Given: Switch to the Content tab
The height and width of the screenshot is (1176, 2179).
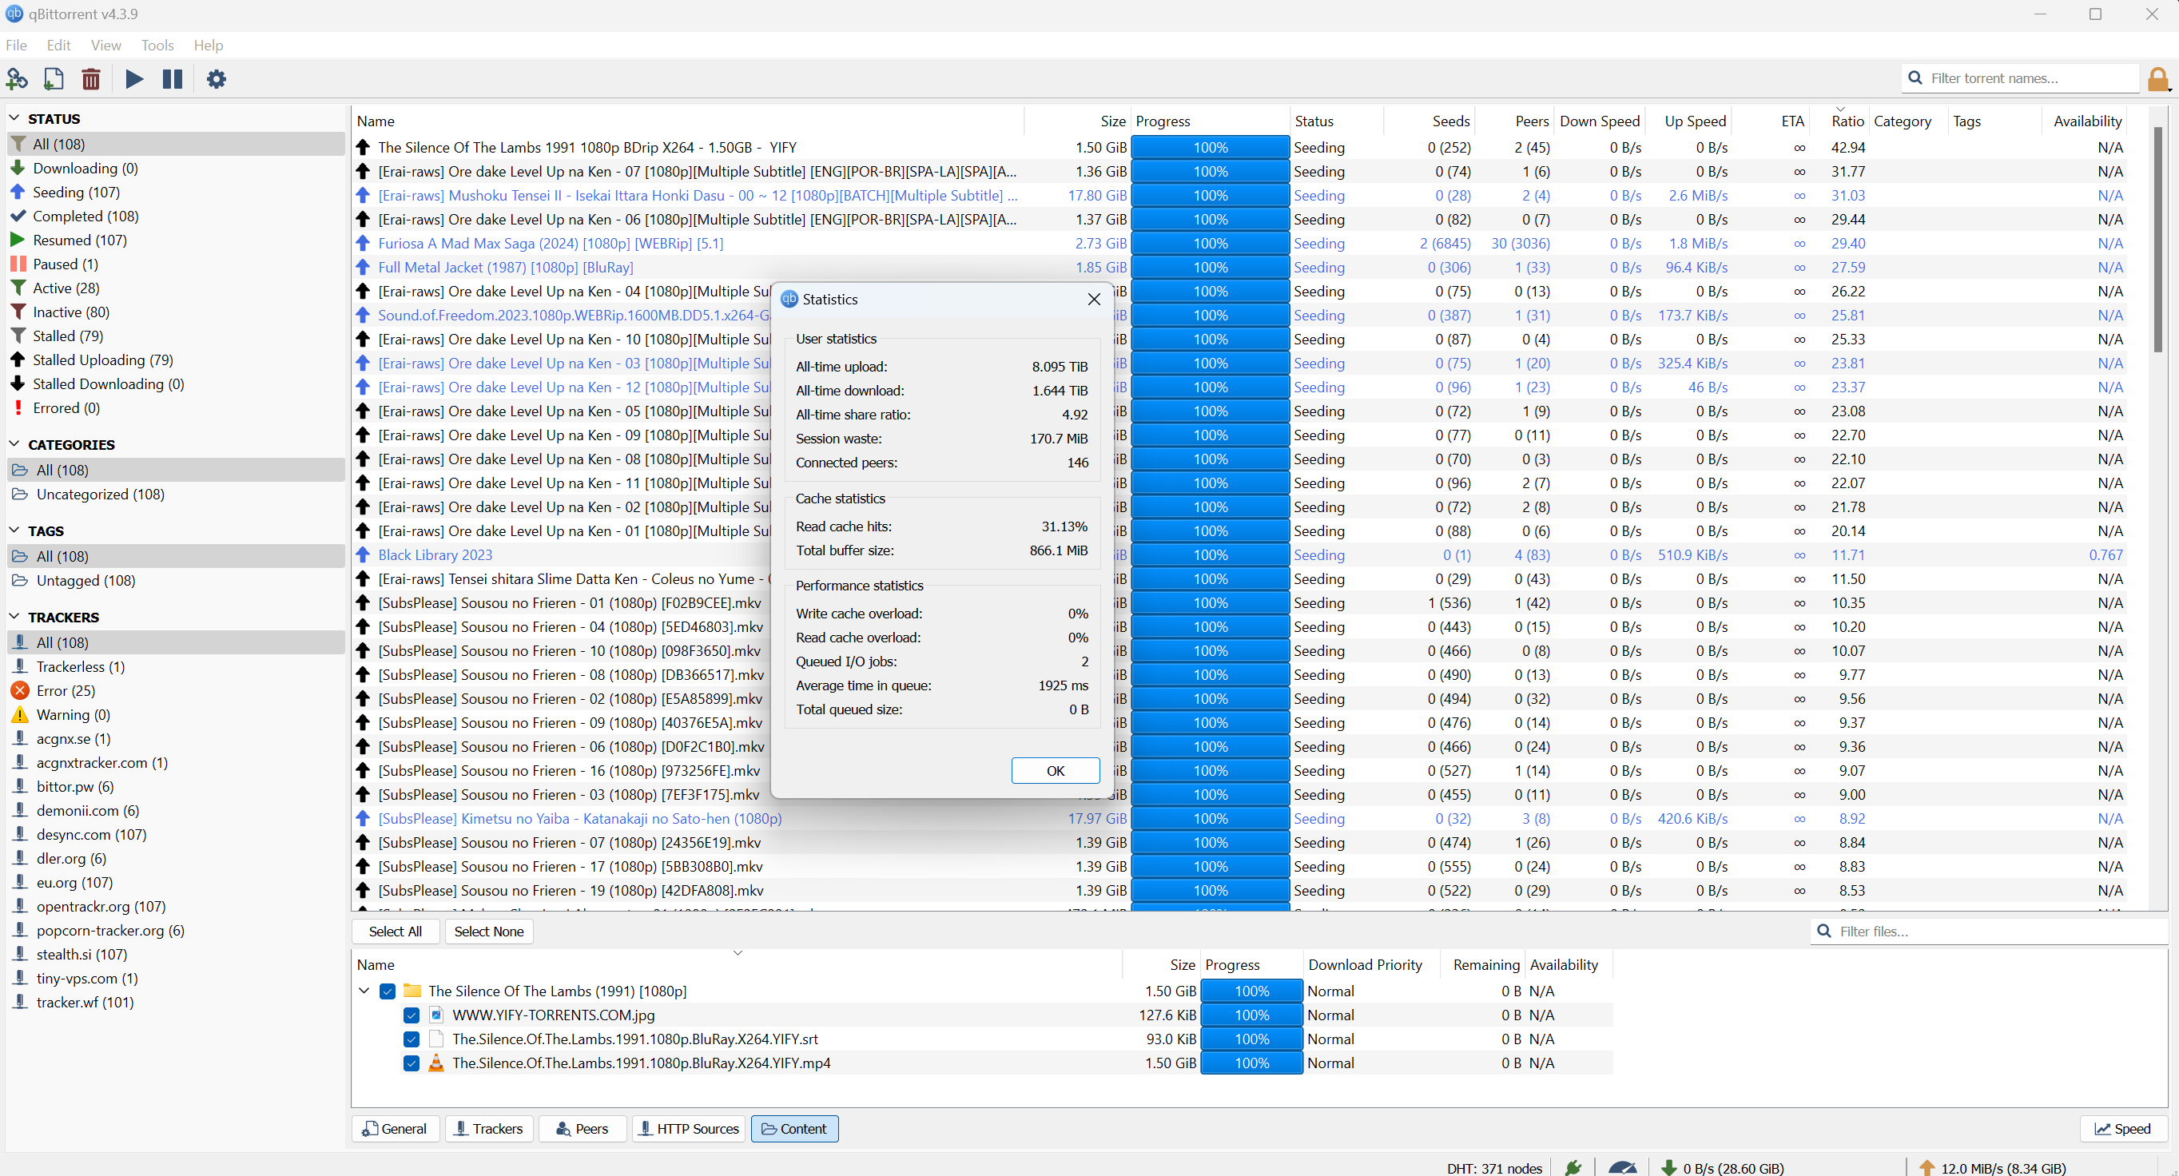Looking at the screenshot, I should coord(794,1129).
